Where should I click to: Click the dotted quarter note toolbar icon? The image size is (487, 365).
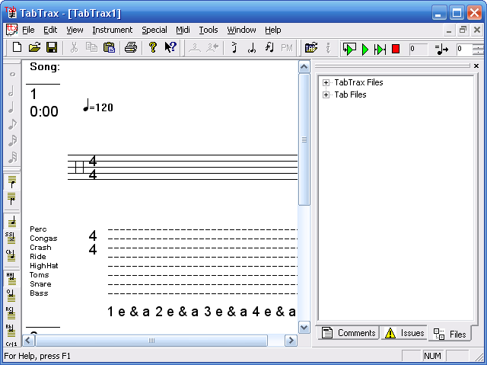coord(252,48)
